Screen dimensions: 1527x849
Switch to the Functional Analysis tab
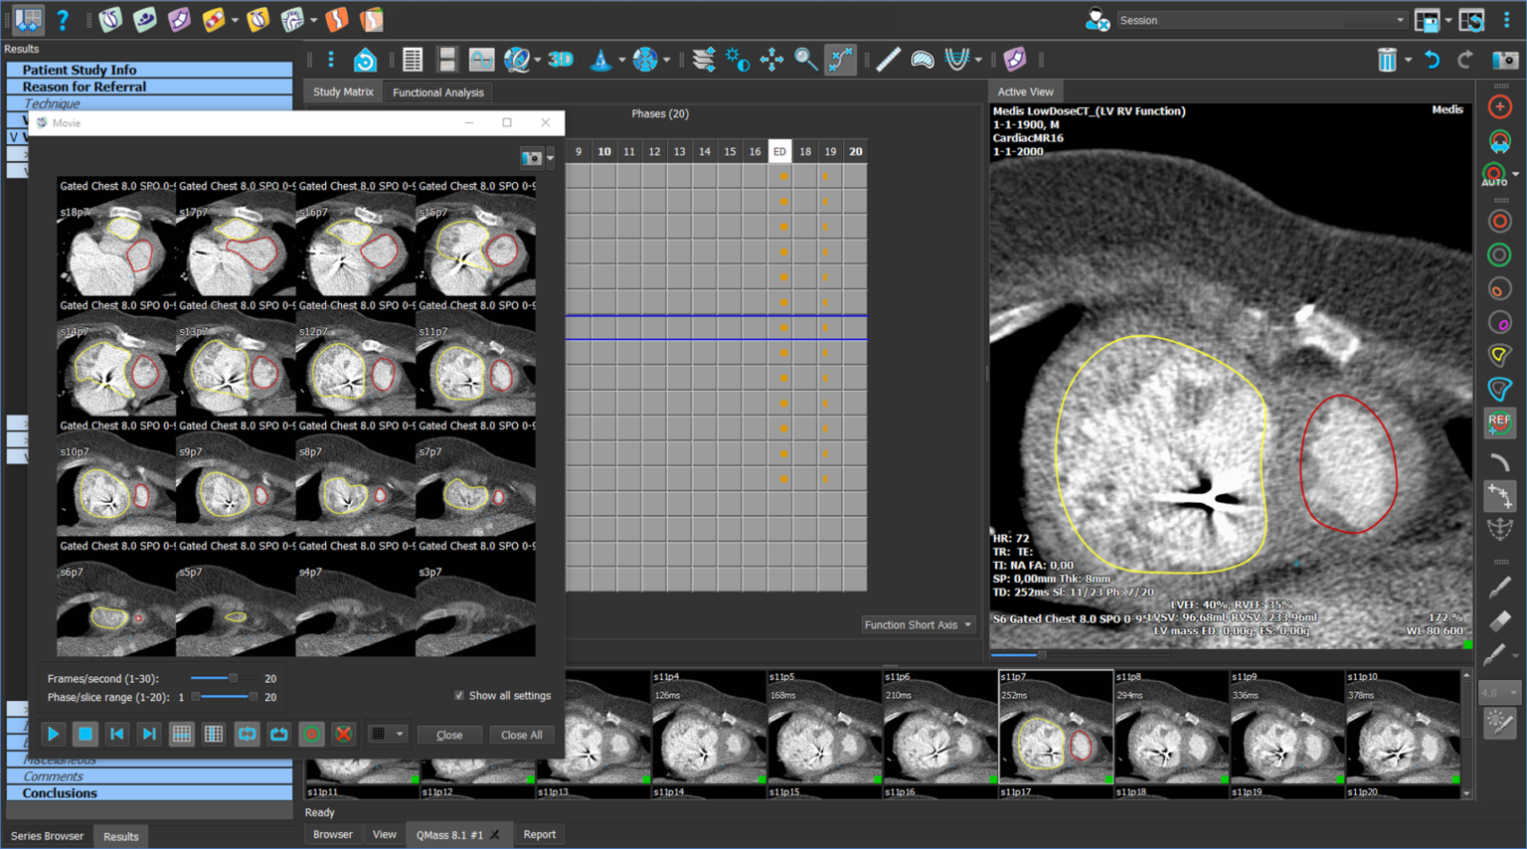tap(437, 92)
